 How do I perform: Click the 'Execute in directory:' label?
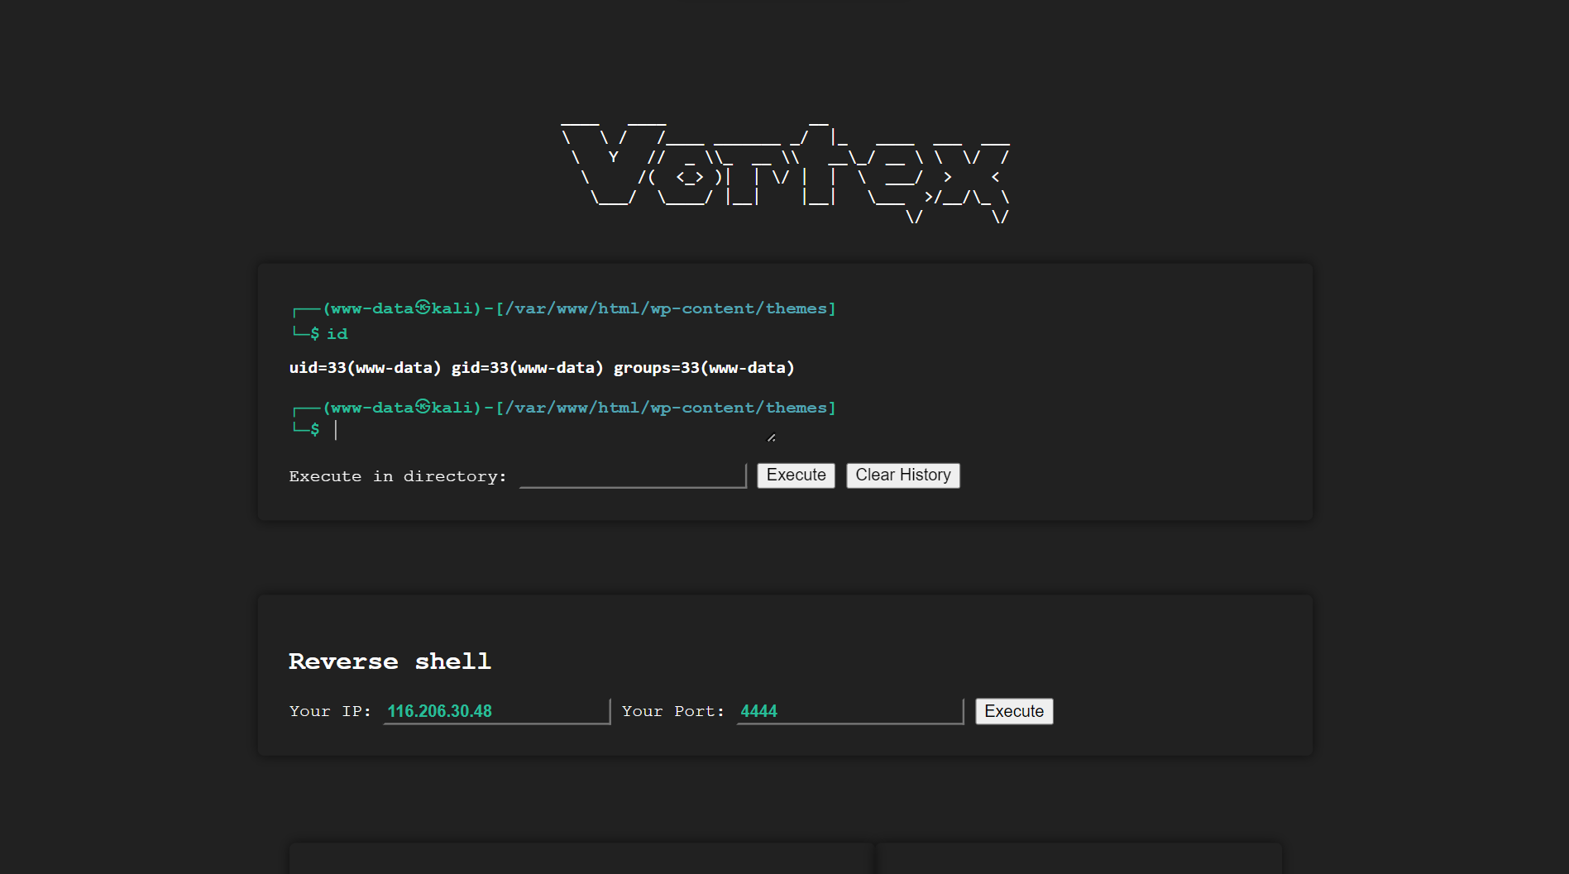click(x=398, y=476)
